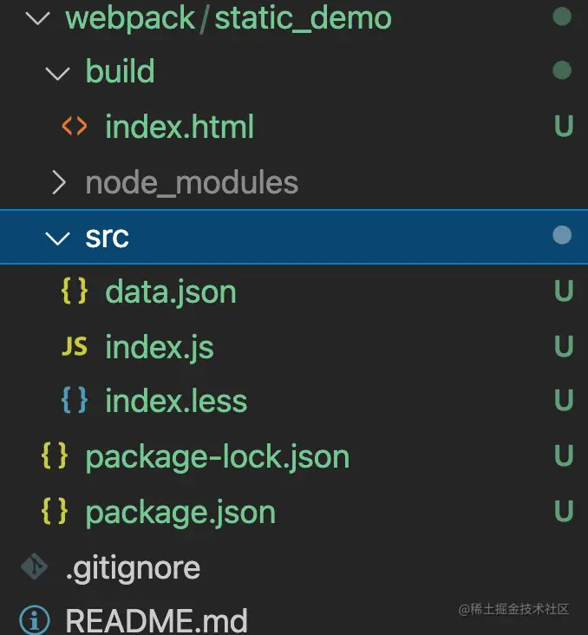Click the untracked U badge on package.json
Viewport: 588px width, 635px height.
click(x=563, y=512)
